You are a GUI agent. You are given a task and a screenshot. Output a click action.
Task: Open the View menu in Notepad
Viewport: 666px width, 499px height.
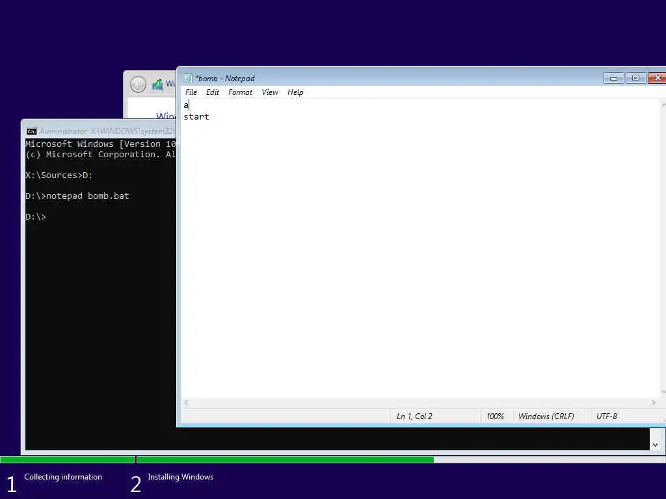tap(270, 92)
